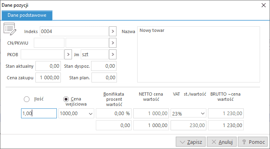Click the document edit icon beside Indeks
This screenshot has width=270, height=149.
pyautogui.click(x=10, y=29)
